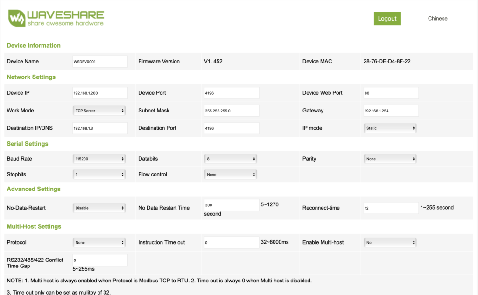The image size is (478, 295).
Task: Open the Work Mode dropdown
Action: click(99, 111)
